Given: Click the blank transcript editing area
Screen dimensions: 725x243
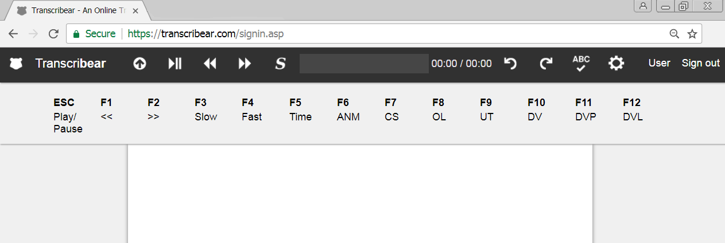Looking at the screenshot, I should coord(360,194).
